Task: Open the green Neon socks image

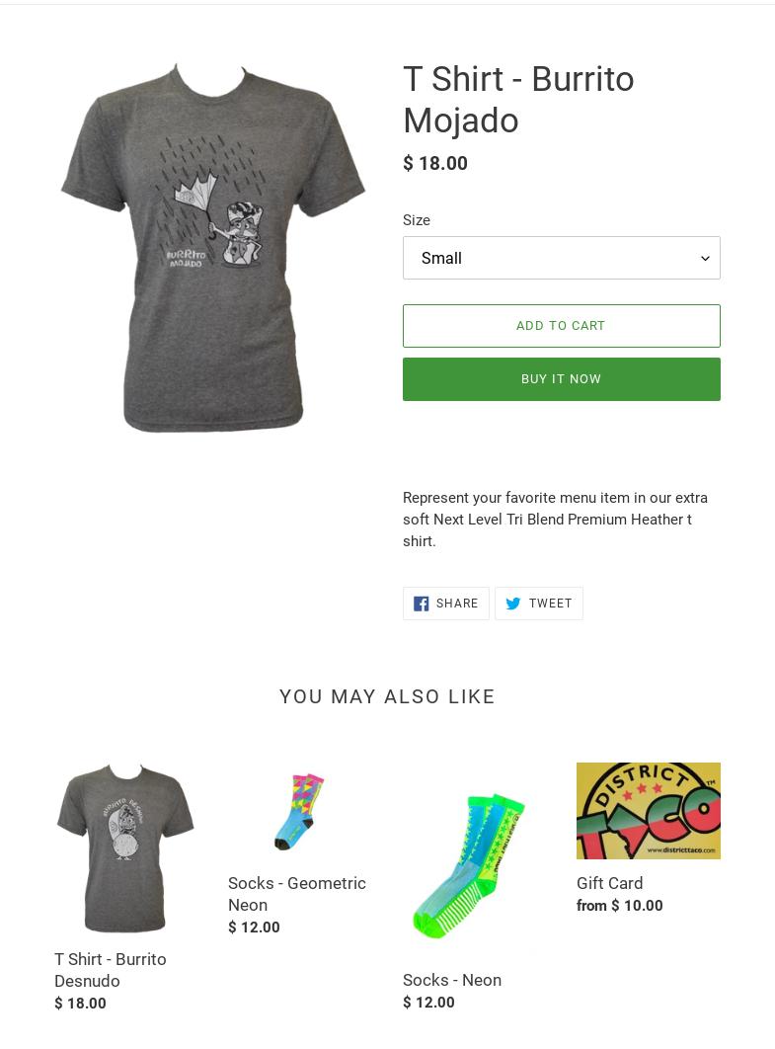Action: (x=469, y=865)
